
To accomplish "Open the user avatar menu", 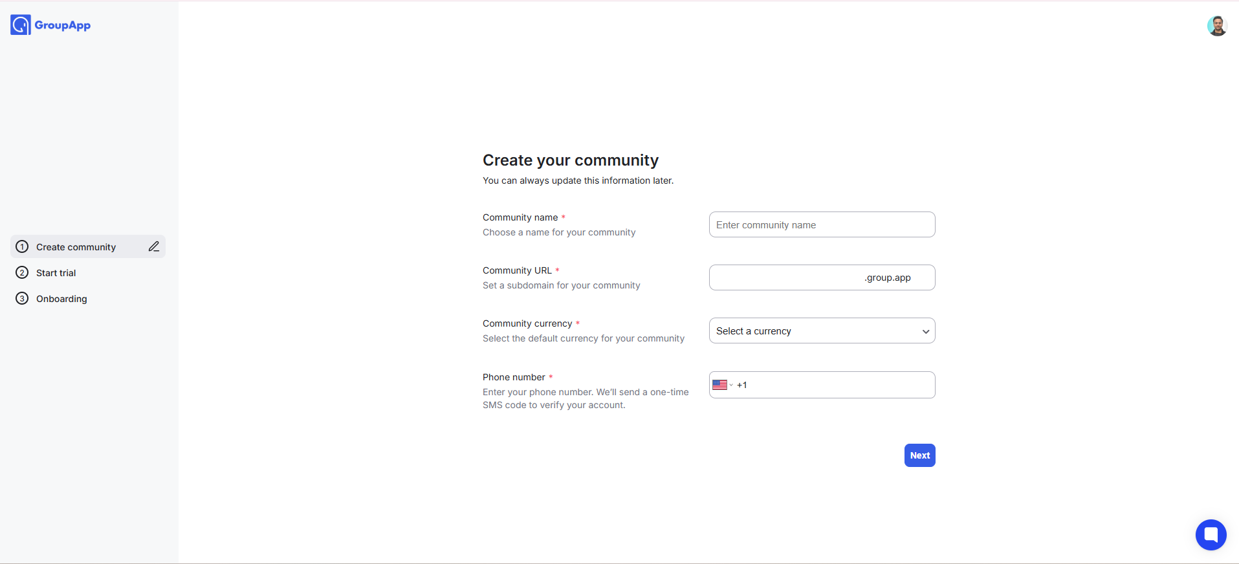I will pos(1217,26).
